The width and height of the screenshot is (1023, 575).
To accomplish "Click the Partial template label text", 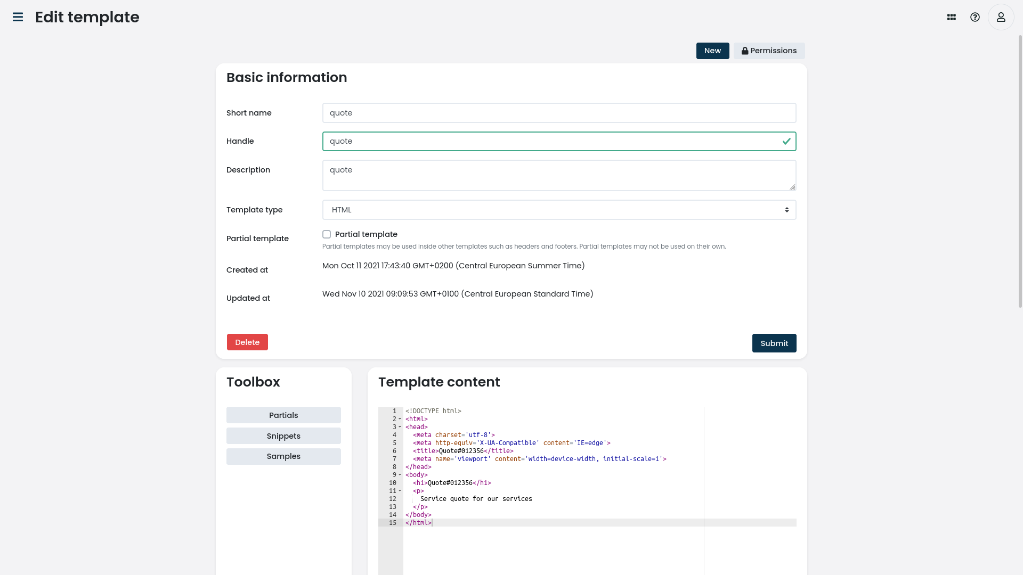I will coord(366,234).
